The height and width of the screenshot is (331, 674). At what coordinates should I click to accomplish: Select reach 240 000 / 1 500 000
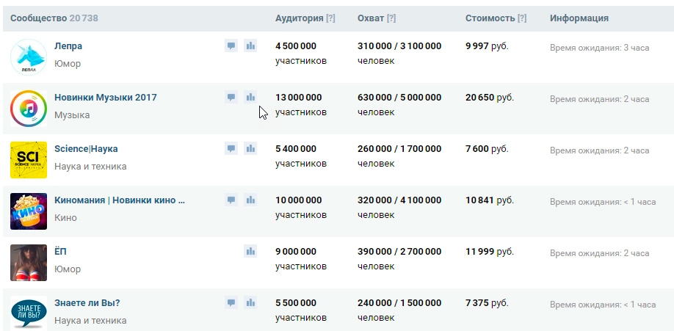pos(399,302)
